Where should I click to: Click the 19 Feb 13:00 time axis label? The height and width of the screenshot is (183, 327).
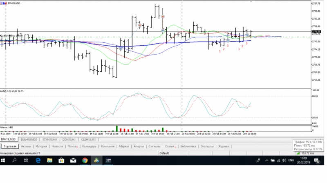point(112,134)
